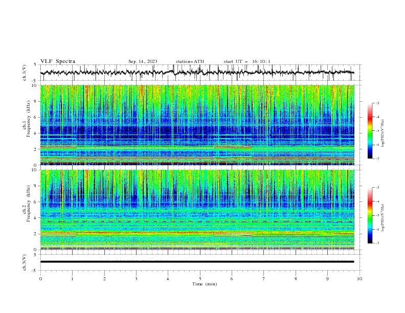Click the "2" tick on the time axis
Image resolution: width=405 pixels, height=313 pixels.
104,279
